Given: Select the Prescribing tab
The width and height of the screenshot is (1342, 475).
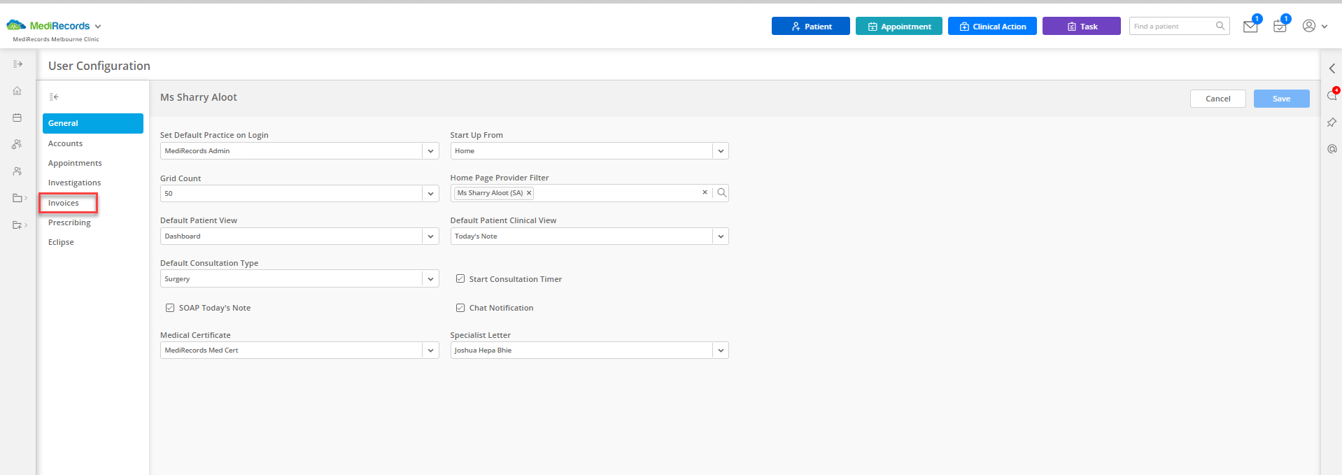Looking at the screenshot, I should tap(69, 222).
